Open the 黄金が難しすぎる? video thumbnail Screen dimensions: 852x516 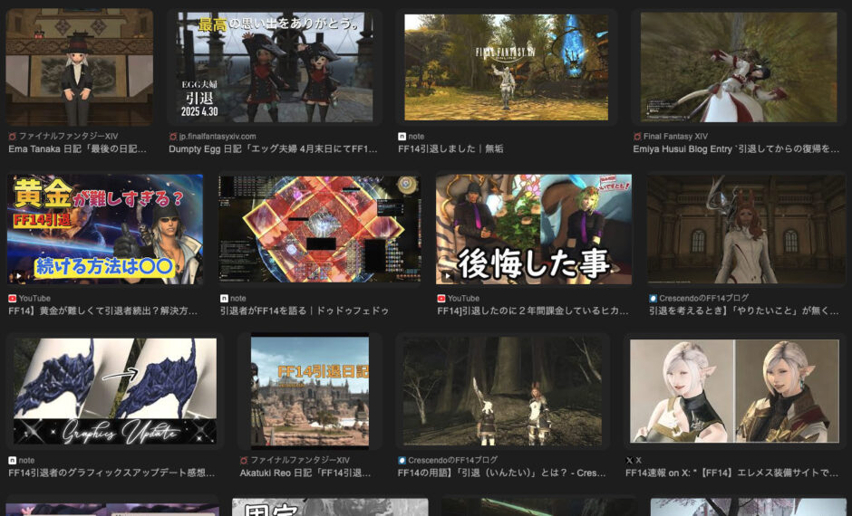[x=105, y=229]
